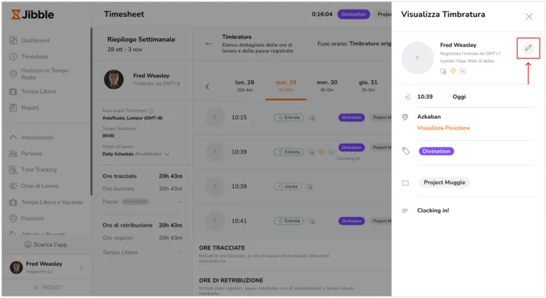Click the location pin icon next to Azkaban
546x298 pixels.
tap(405, 117)
